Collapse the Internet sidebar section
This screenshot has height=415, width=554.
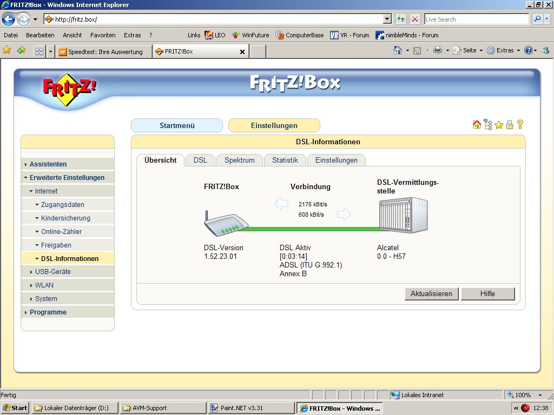point(68,191)
